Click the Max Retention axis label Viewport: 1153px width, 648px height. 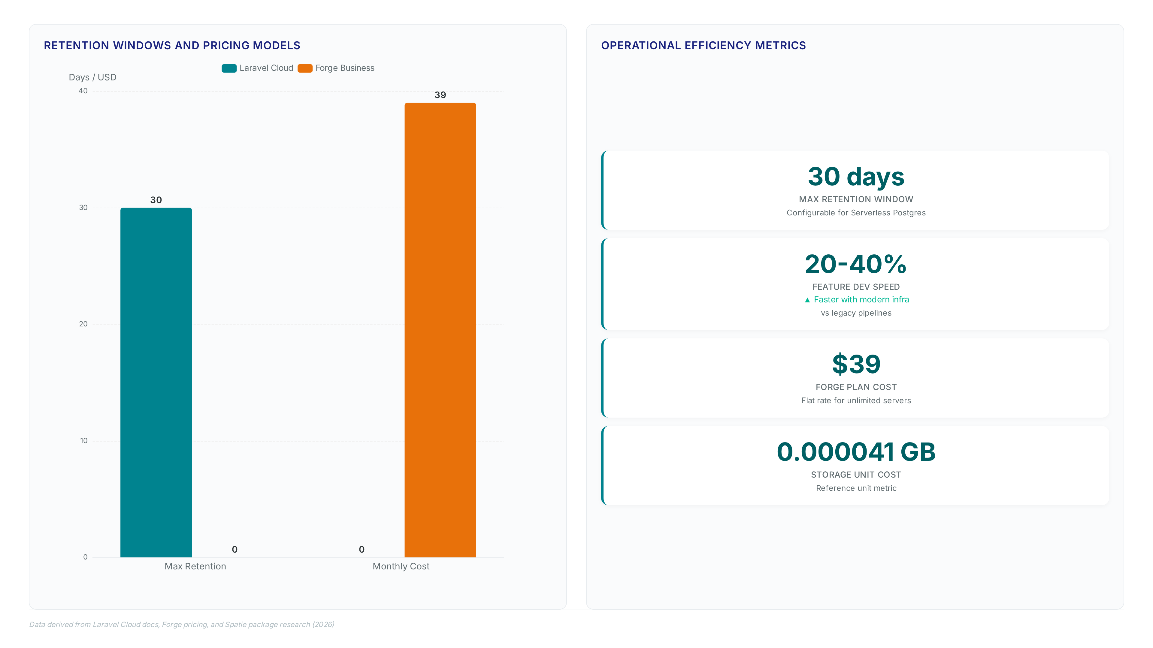pos(195,566)
